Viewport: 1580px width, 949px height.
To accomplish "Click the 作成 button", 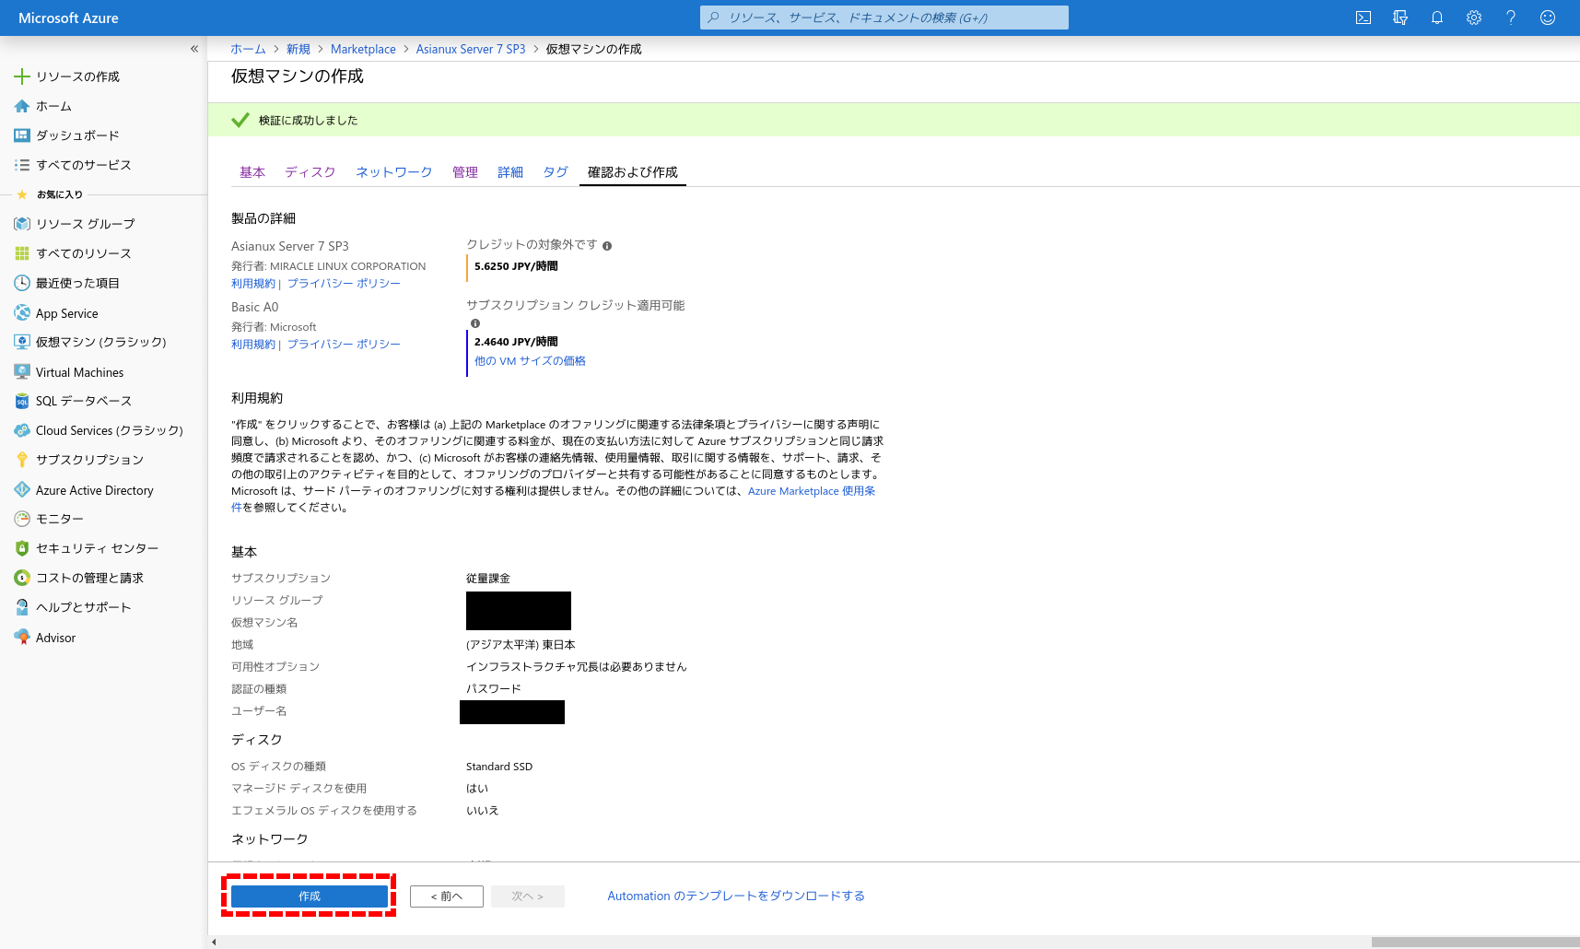I will 309,896.
